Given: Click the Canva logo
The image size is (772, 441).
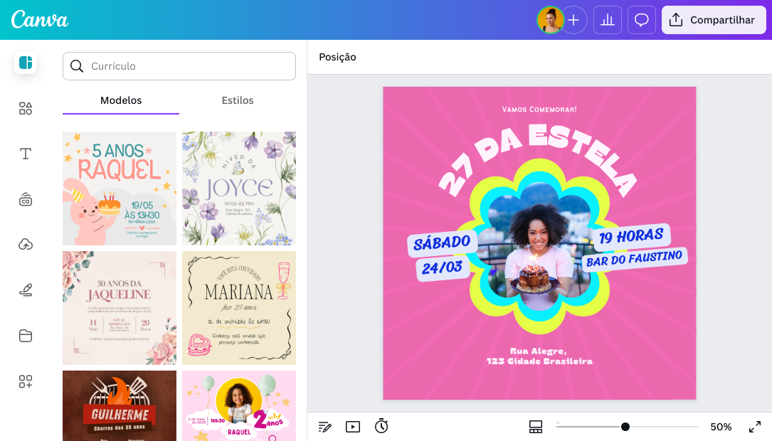Looking at the screenshot, I should (x=40, y=20).
